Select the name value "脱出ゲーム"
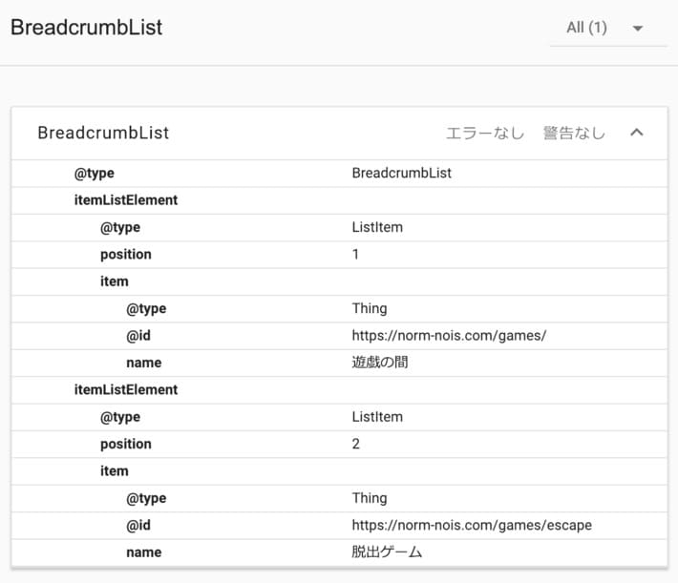Image resolution: width=678 pixels, height=583 pixels. pos(386,552)
